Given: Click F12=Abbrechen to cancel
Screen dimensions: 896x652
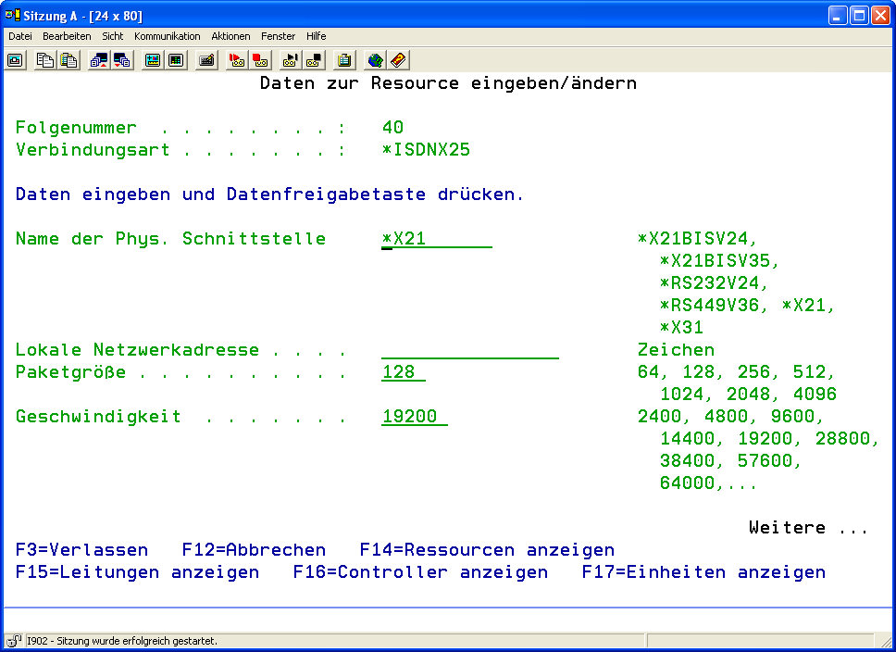Looking at the screenshot, I should (254, 550).
